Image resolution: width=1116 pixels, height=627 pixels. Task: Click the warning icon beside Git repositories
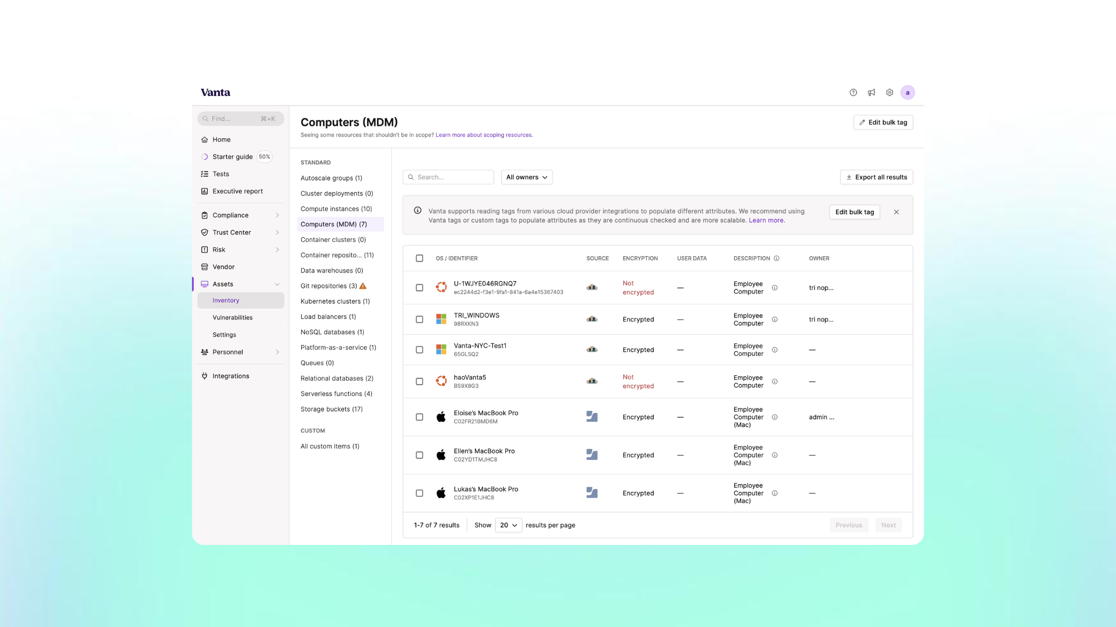pyautogui.click(x=363, y=286)
